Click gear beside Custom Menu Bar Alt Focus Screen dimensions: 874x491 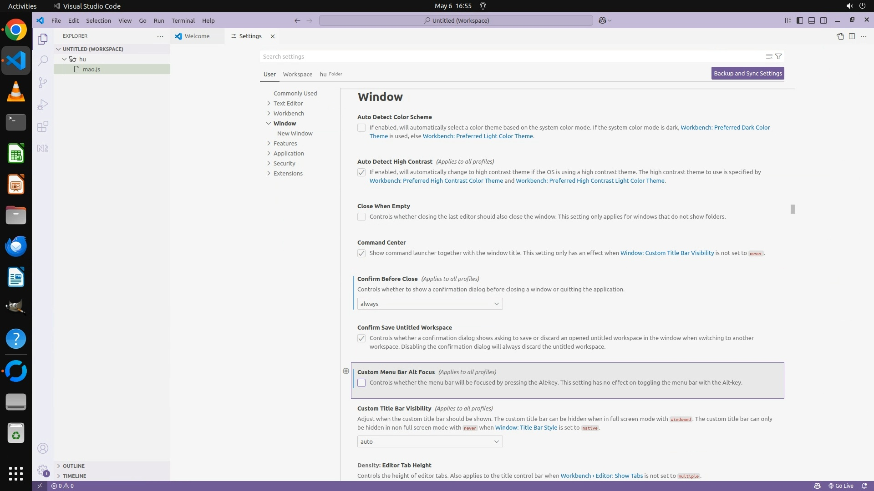346,371
